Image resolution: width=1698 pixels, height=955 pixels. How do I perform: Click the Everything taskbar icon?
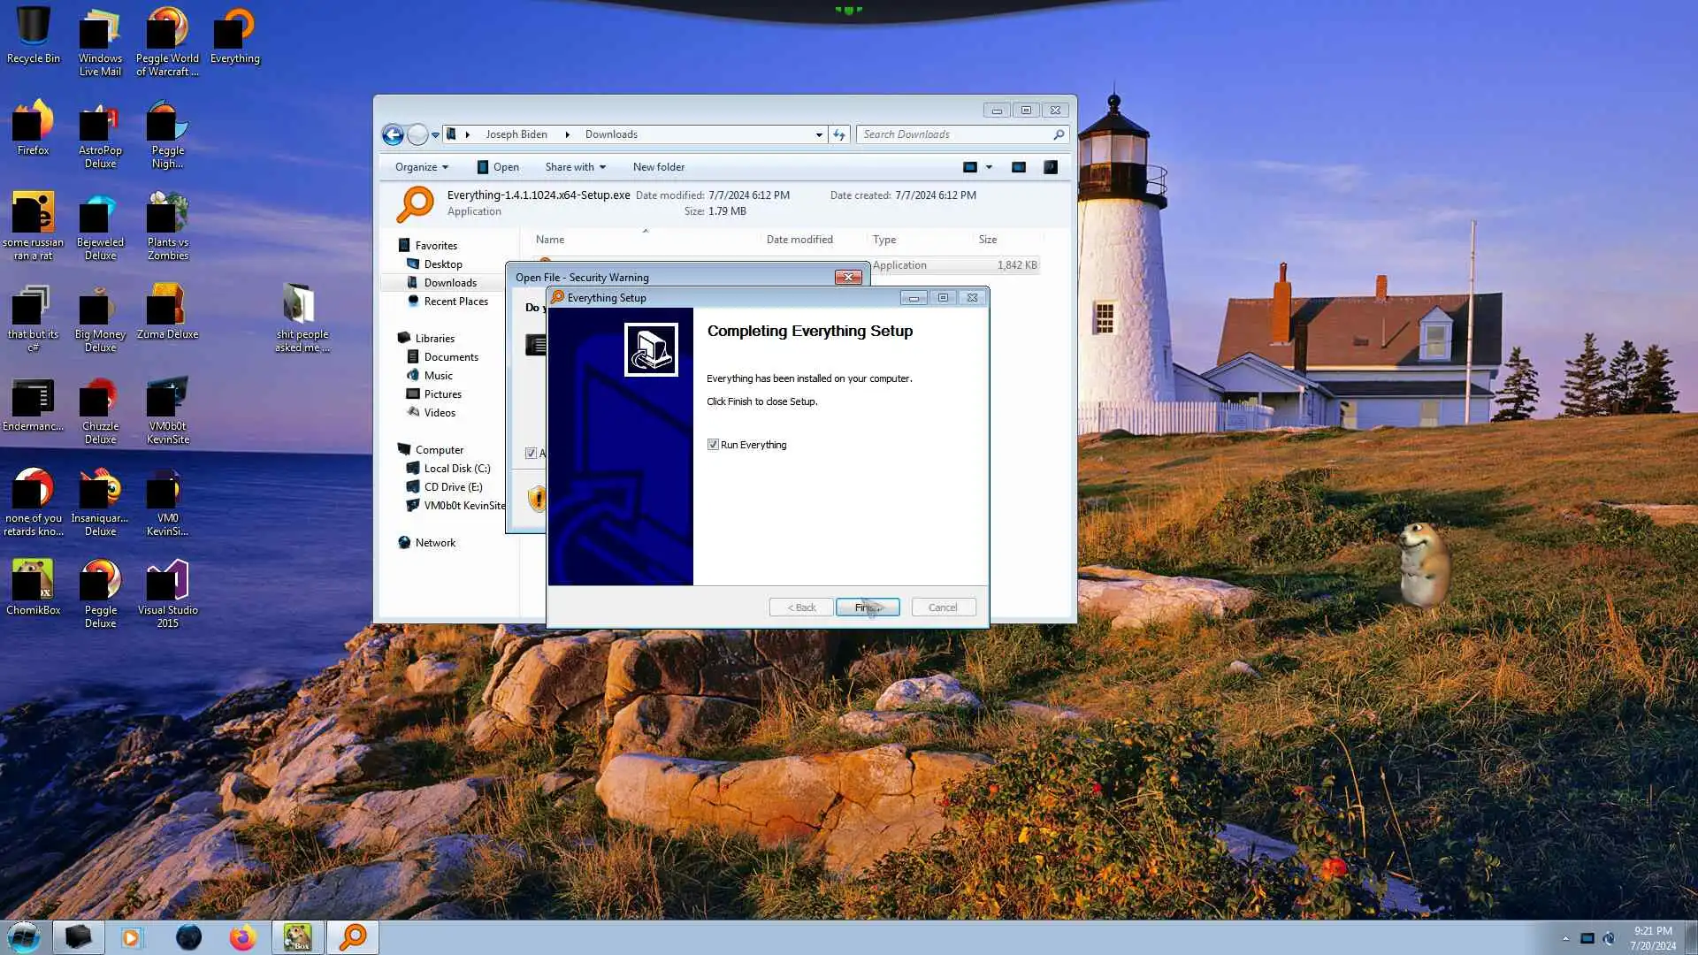[353, 936]
